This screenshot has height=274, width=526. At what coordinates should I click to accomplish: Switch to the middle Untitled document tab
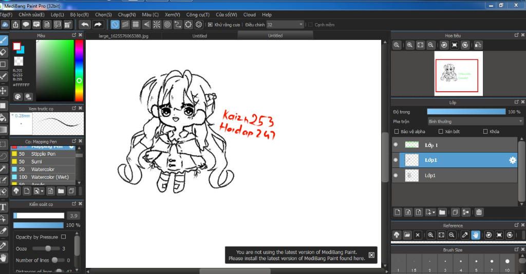click(x=200, y=36)
